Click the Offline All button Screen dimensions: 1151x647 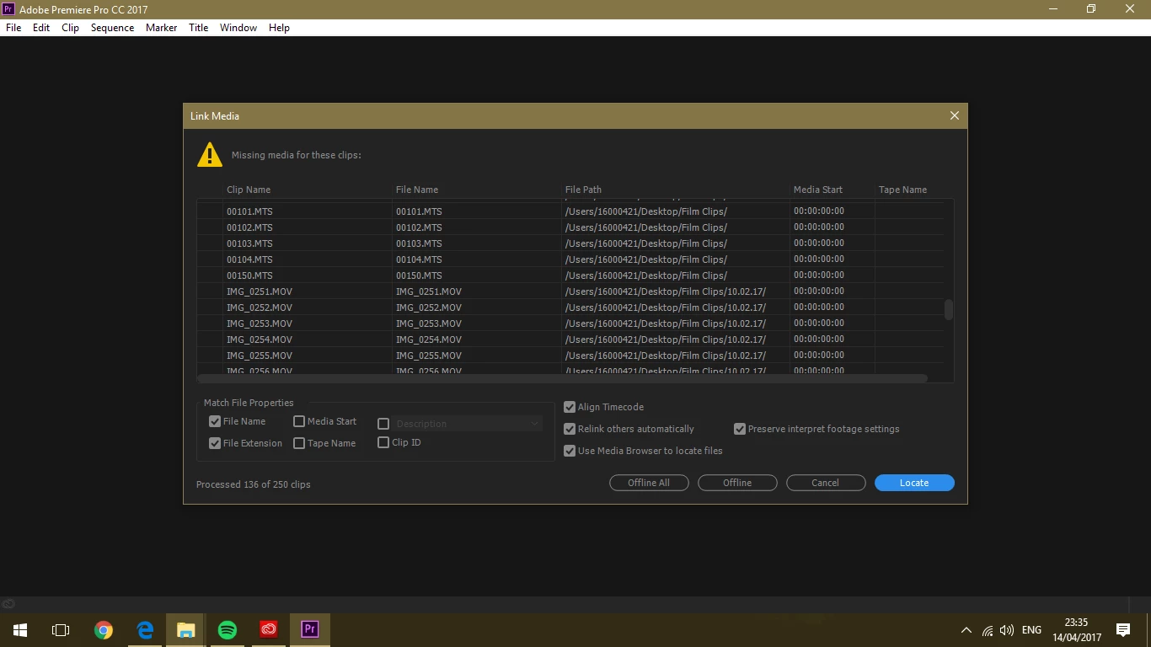point(649,483)
